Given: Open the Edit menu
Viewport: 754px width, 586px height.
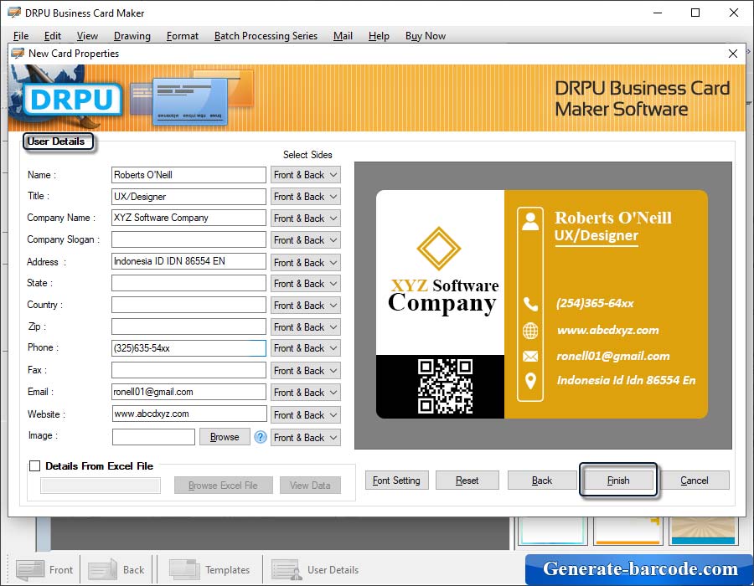Looking at the screenshot, I should point(53,36).
